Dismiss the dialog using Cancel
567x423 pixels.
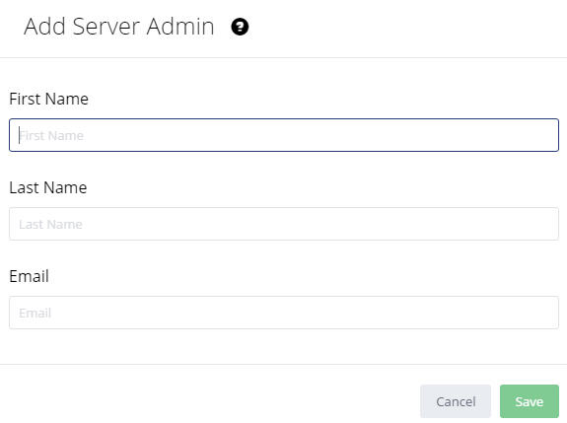click(456, 401)
